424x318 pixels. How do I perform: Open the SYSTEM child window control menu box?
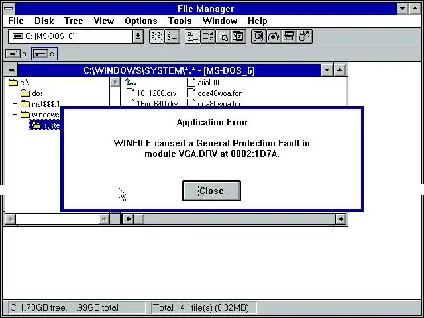[11, 70]
